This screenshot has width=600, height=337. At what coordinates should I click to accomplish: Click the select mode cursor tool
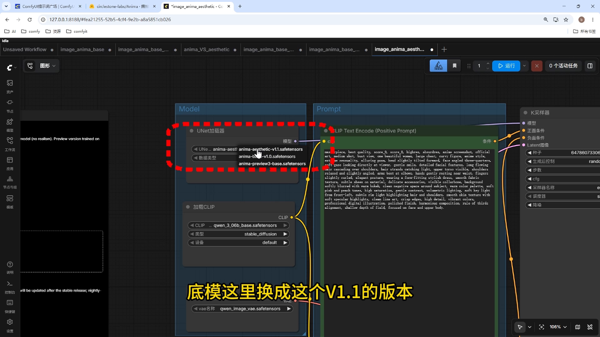[x=520, y=327]
